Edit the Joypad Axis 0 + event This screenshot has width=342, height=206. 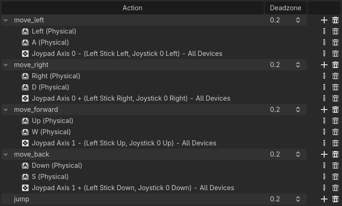click(x=324, y=98)
